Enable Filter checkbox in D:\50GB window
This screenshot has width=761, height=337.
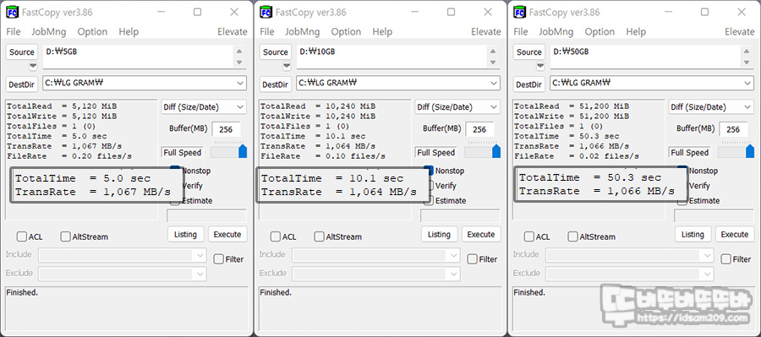(726, 259)
